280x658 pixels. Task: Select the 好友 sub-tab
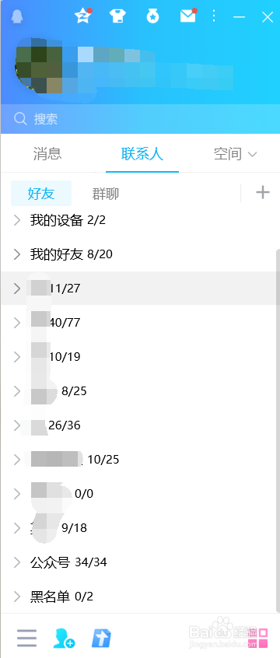tap(41, 194)
